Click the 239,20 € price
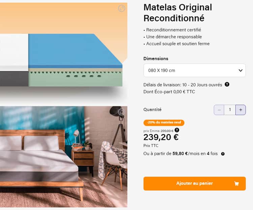253x210 pixels. [x=161, y=137]
